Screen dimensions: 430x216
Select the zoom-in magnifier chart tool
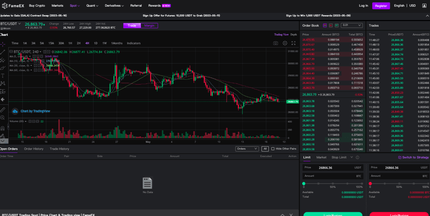click(3, 118)
